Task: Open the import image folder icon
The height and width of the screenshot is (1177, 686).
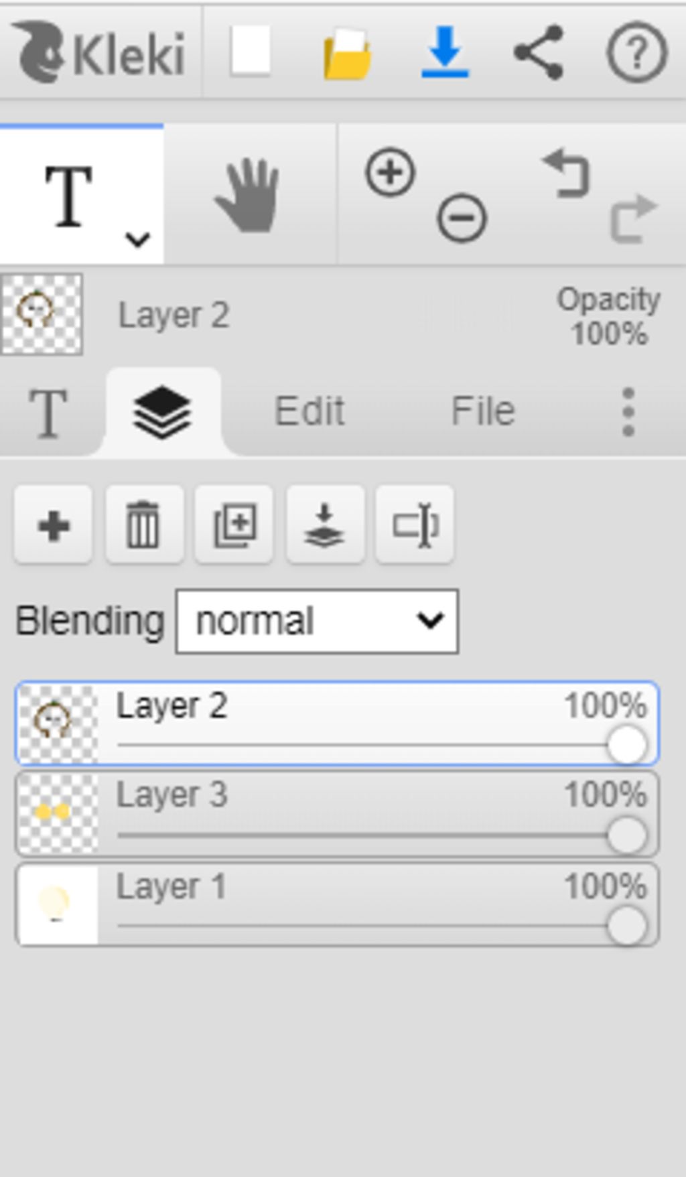Action: 347,53
